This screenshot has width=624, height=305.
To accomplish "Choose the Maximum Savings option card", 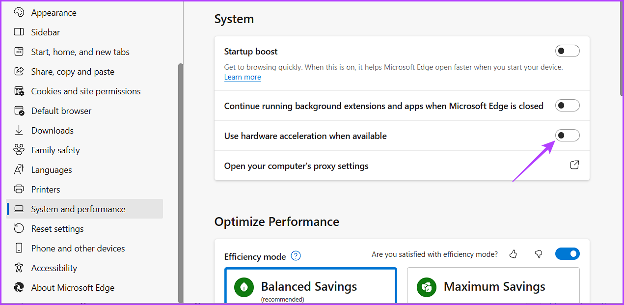I will click(493, 286).
